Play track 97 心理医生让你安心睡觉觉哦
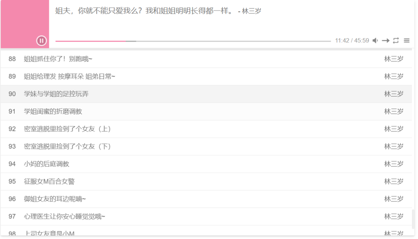The height and width of the screenshot is (239, 418). tap(206, 217)
